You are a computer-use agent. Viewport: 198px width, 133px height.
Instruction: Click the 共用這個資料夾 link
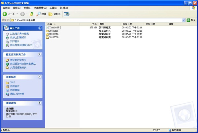tap(18, 68)
